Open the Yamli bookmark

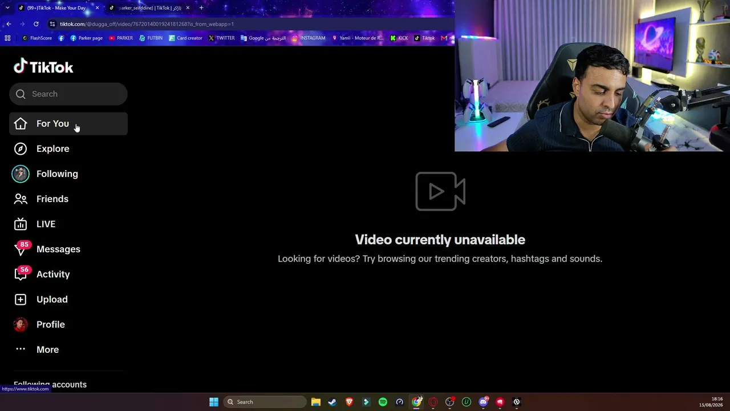pos(358,38)
